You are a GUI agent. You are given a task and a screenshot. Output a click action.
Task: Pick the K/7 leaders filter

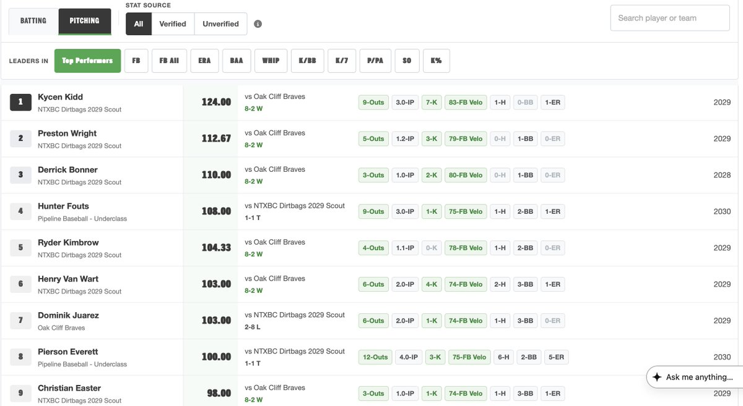342,61
